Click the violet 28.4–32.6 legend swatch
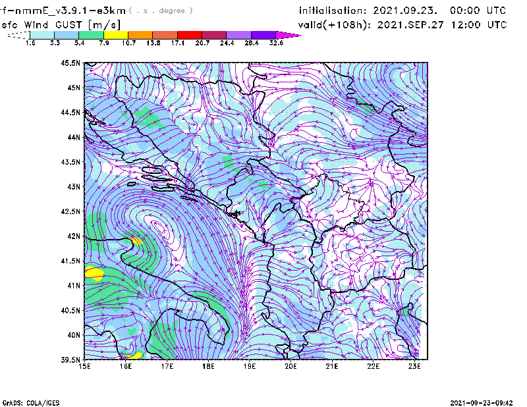527x407 pixels. coord(263,35)
